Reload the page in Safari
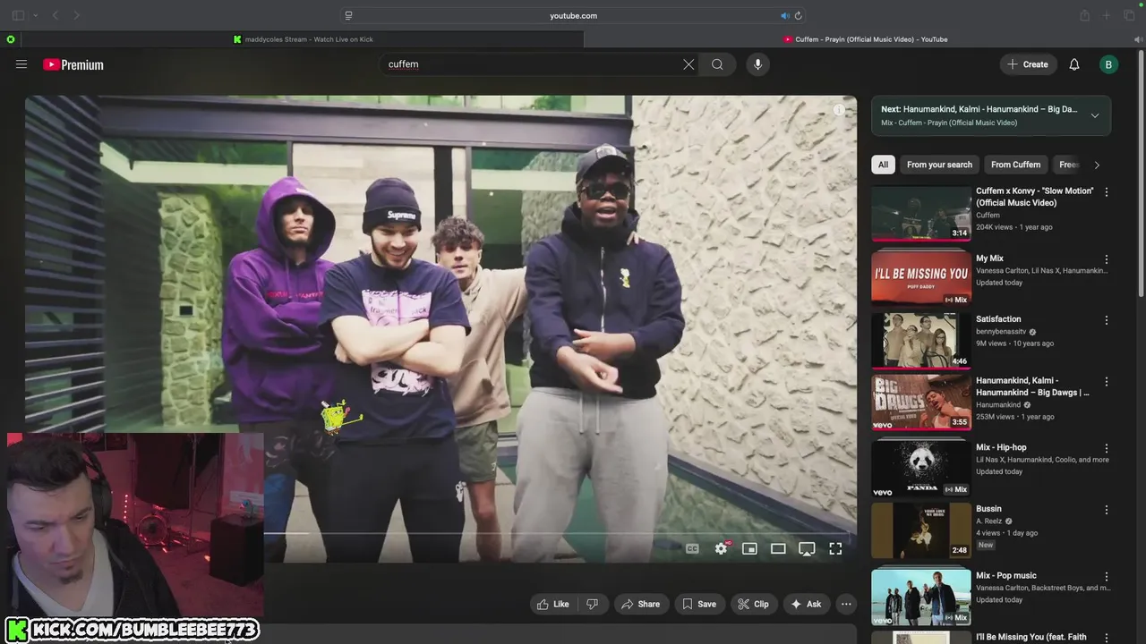 798,15
